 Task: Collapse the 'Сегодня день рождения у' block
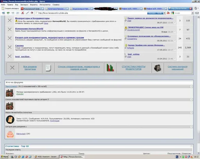(191, 126)
